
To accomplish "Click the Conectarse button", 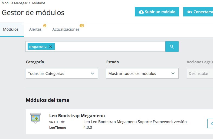I will [198, 12].
